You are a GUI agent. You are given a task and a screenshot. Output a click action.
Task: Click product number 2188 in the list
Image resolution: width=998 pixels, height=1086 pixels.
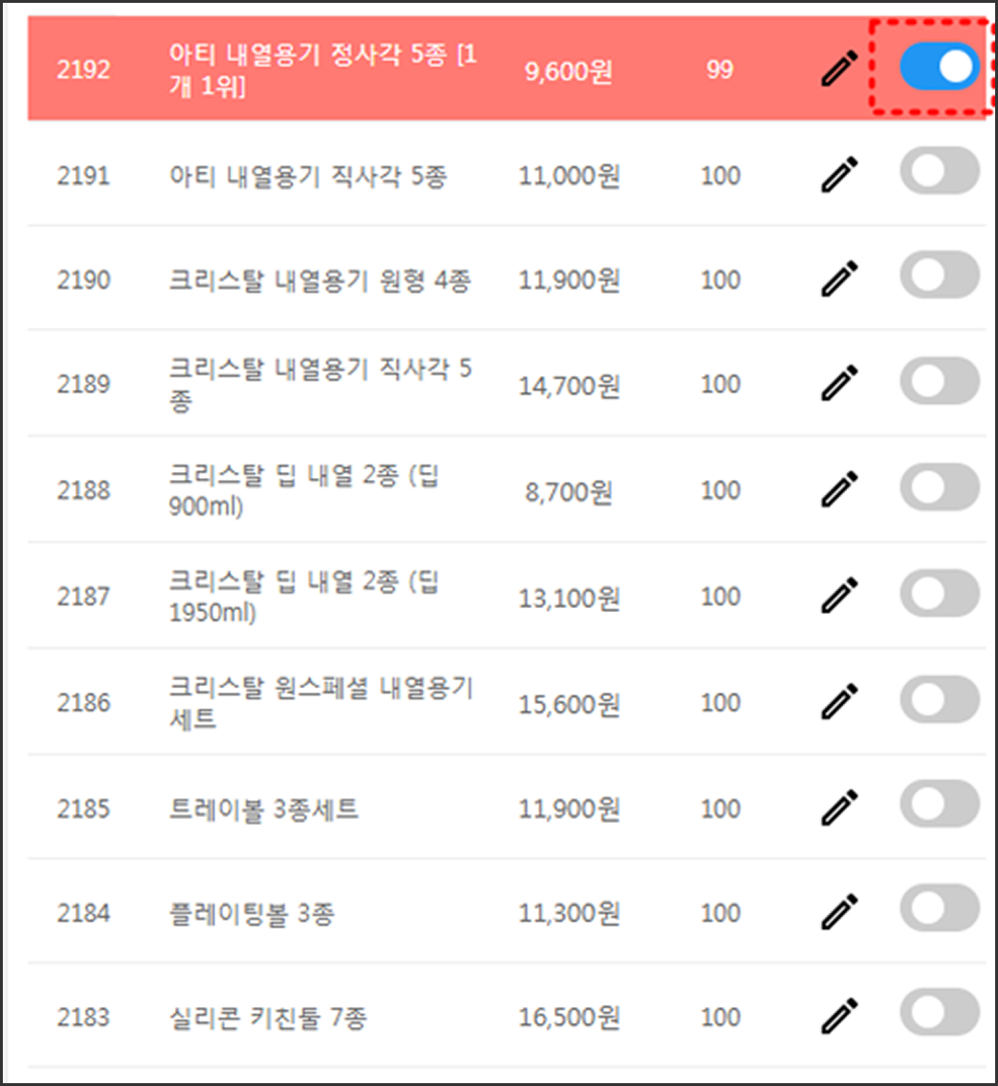tap(84, 490)
